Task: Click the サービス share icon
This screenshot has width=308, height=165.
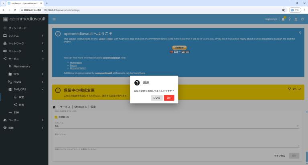Action: (x=5, y=59)
